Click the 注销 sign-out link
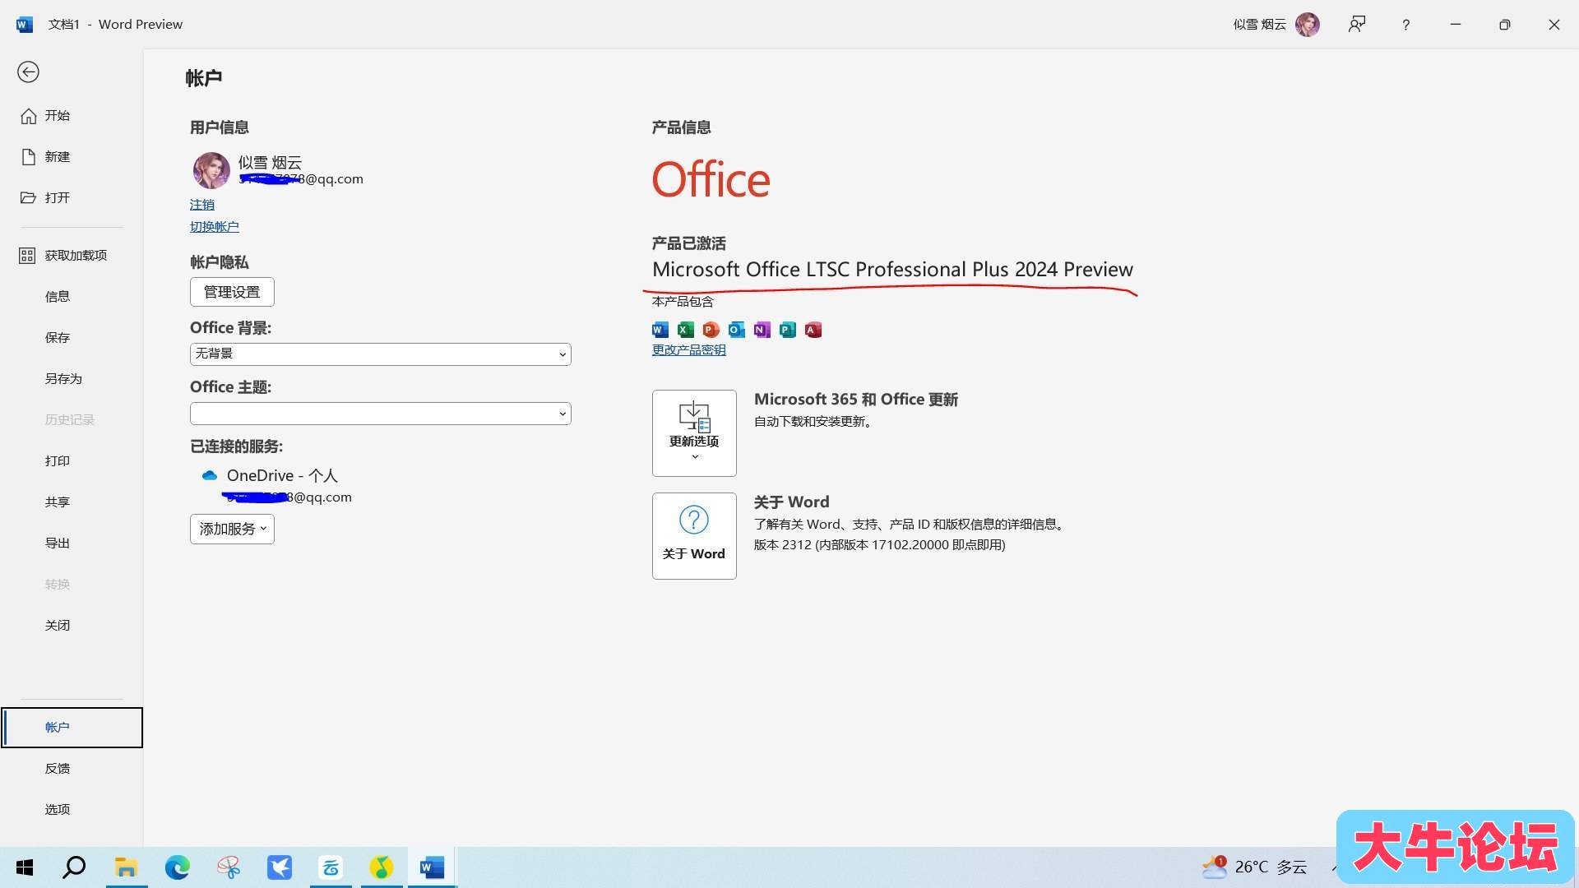The height and width of the screenshot is (888, 1579). point(202,205)
